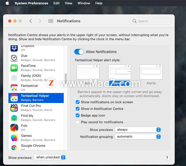
Task: Open the Edit menu
Action: 57,3
